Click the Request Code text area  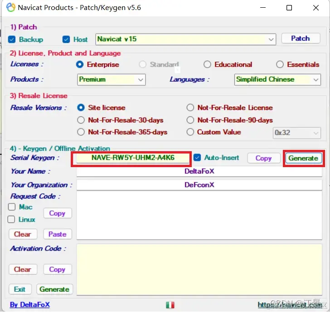pyautogui.click(x=199, y=215)
